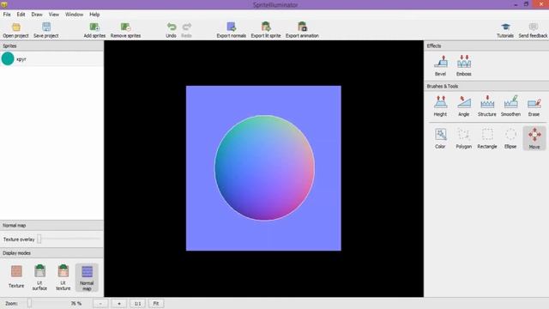Click the zoom in plus button
This screenshot has height=309, width=549.
(119, 303)
